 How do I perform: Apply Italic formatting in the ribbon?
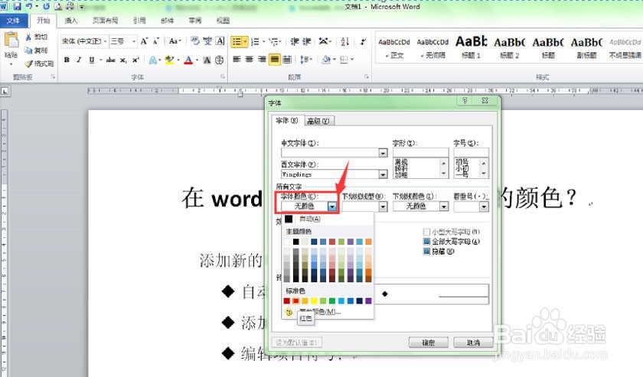point(79,60)
